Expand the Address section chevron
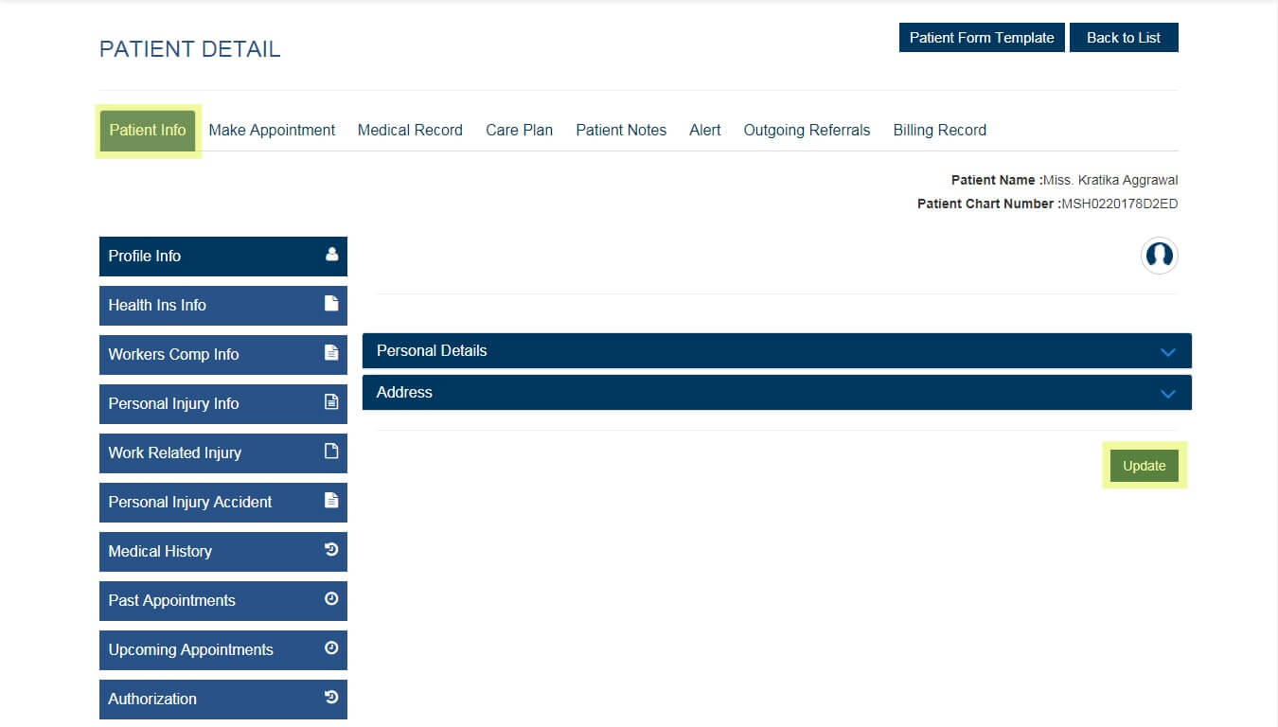 point(1167,394)
